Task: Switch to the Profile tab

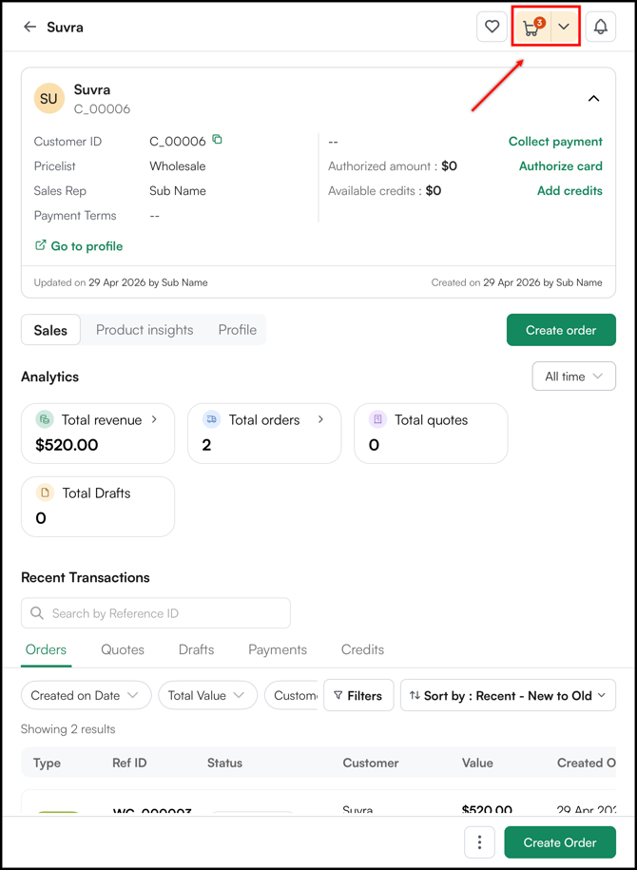Action: point(238,330)
